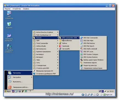Expand Антивирус submenu

[x=46, y=54]
